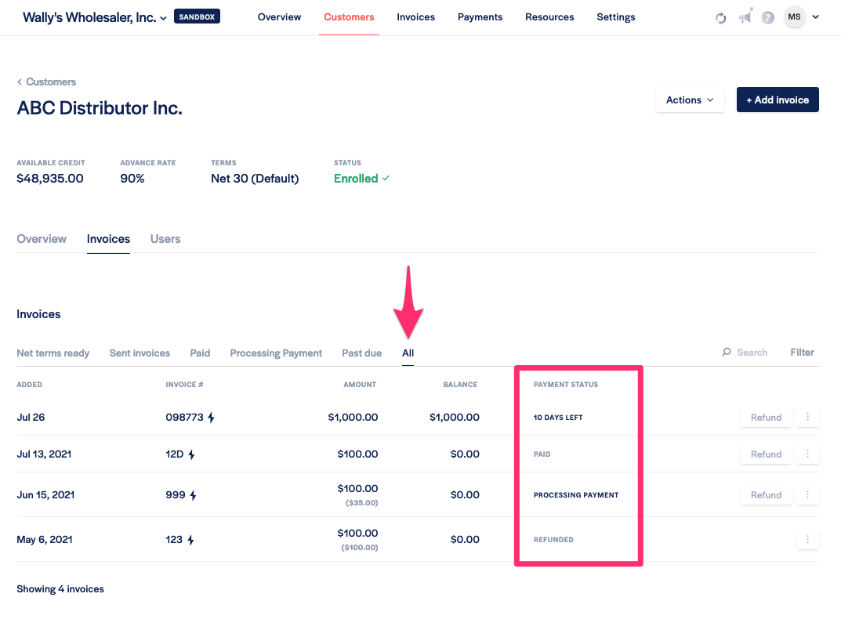
Task: Open the Actions dropdown menu
Action: (x=690, y=100)
